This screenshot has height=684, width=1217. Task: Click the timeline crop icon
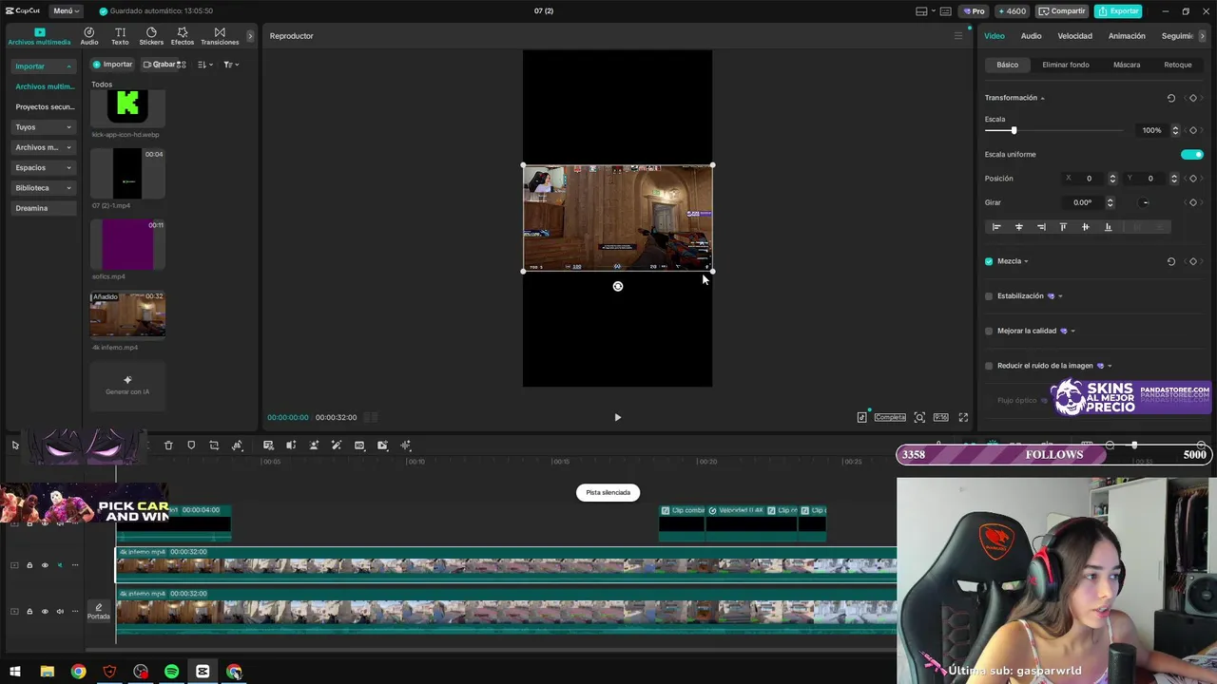214,446
